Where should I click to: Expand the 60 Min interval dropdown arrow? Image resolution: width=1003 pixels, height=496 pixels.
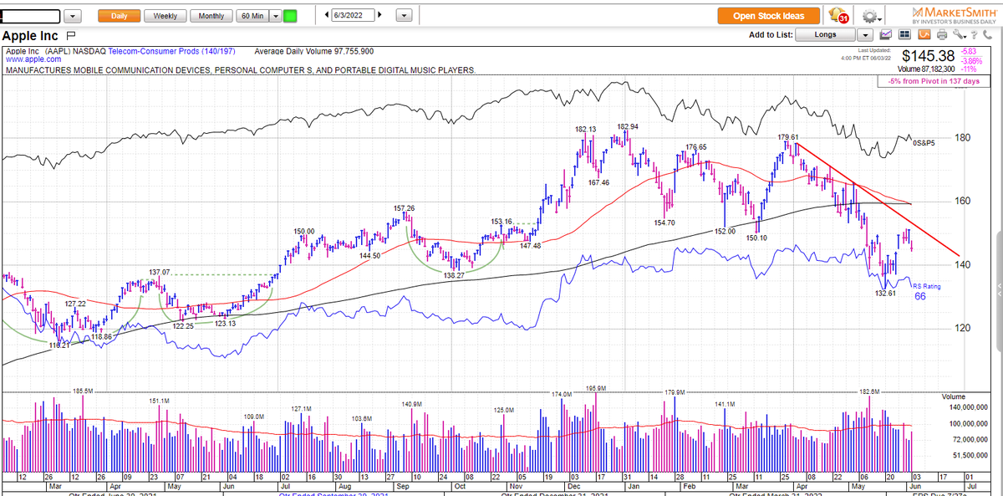click(275, 16)
